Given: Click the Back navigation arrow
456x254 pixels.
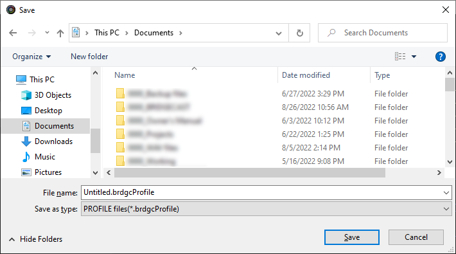Looking at the screenshot, I should [13, 33].
